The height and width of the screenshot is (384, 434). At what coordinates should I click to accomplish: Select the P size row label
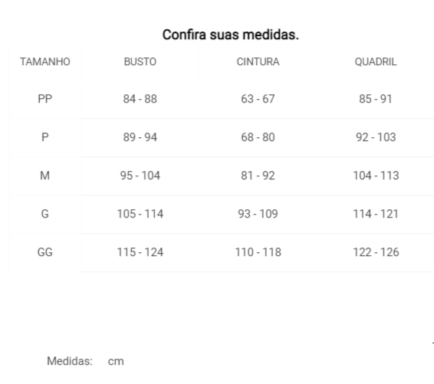click(x=44, y=137)
